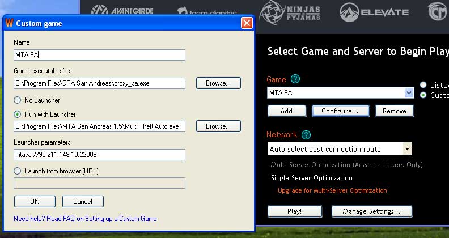Browse for the game executable file
This screenshot has height=238, width=449.
(218, 83)
